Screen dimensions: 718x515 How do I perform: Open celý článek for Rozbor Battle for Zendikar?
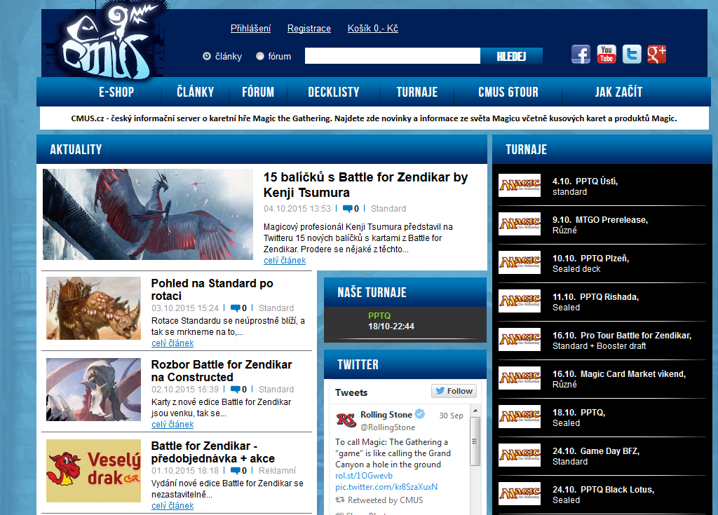click(172, 425)
